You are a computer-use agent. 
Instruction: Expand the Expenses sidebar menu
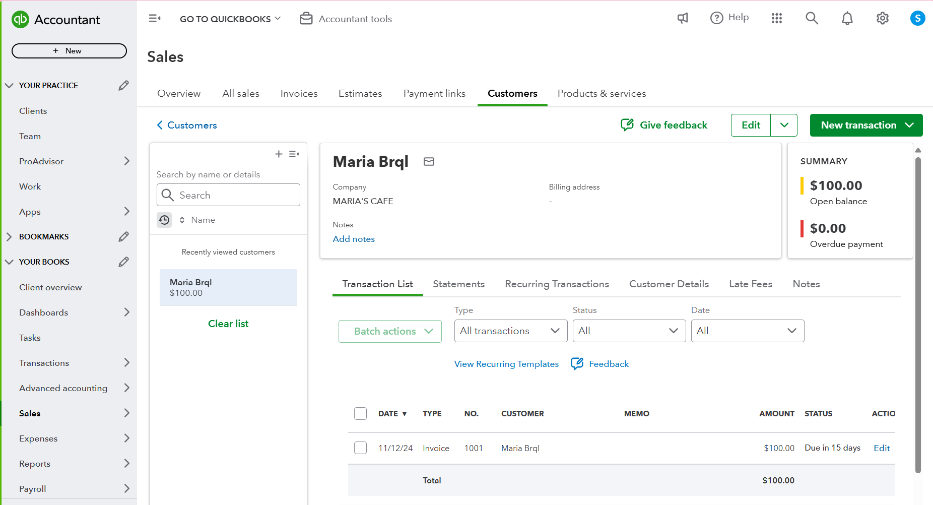127,438
